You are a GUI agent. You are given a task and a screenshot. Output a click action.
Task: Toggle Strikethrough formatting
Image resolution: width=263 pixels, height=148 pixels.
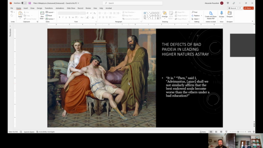click(x=73, y=17)
